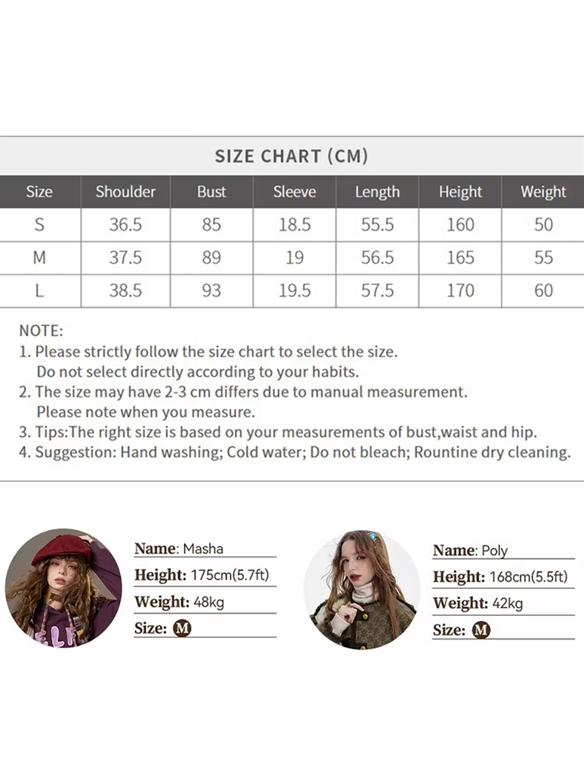This screenshot has width=584, height=778.
Task: Click the NOTE: heading text
Action: tap(41, 331)
